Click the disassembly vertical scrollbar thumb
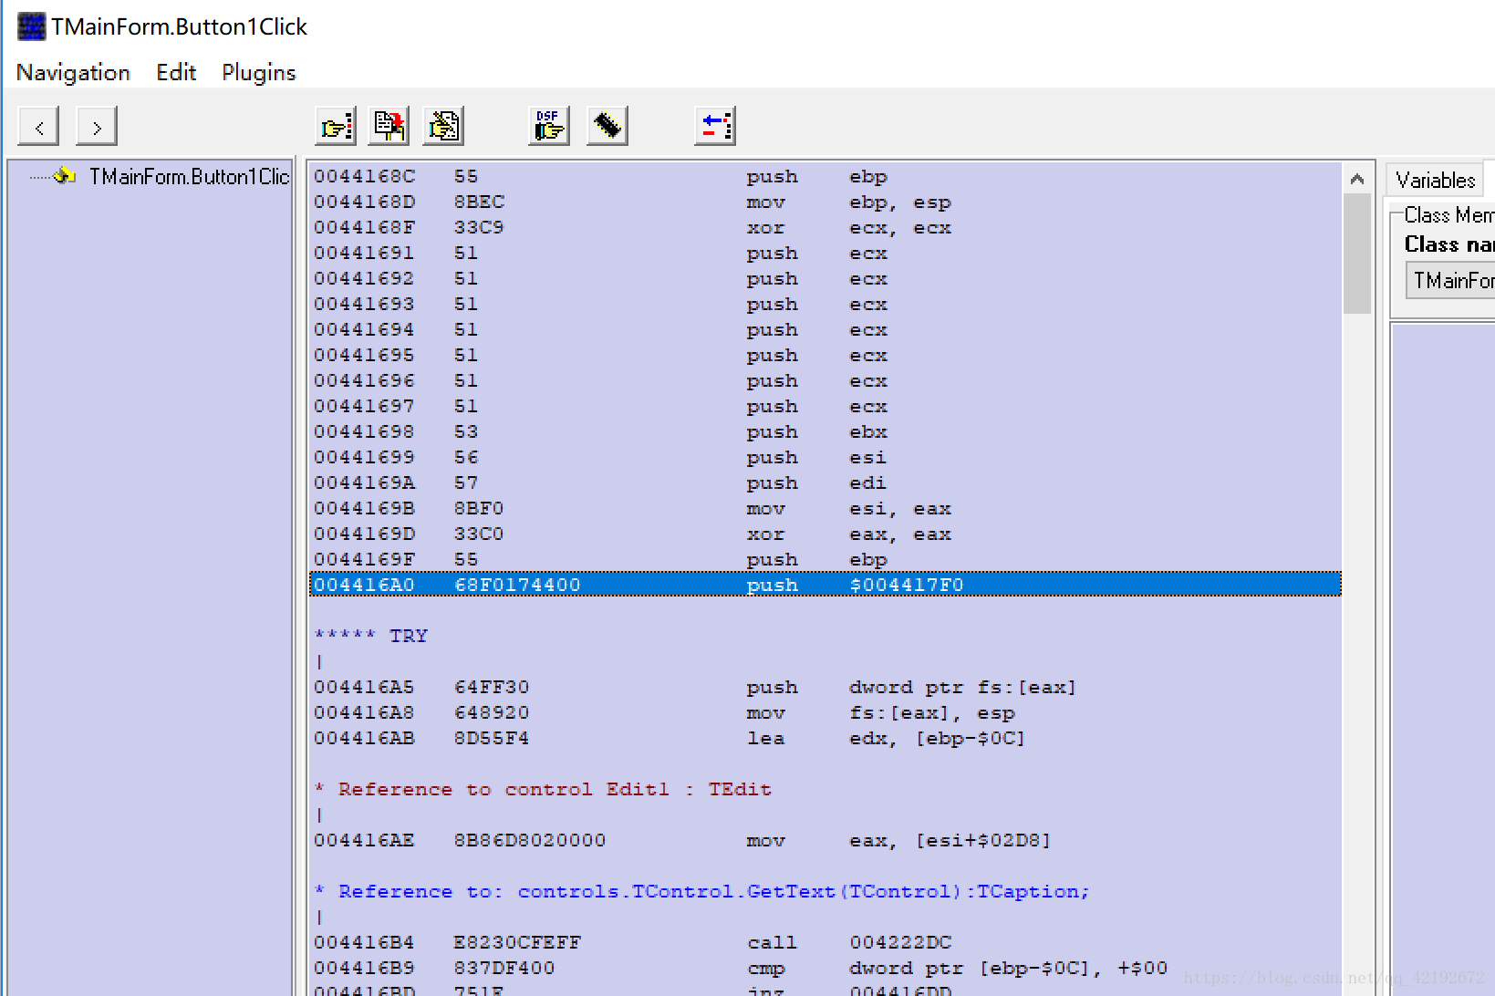1495x996 pixels. (1357, 253)
